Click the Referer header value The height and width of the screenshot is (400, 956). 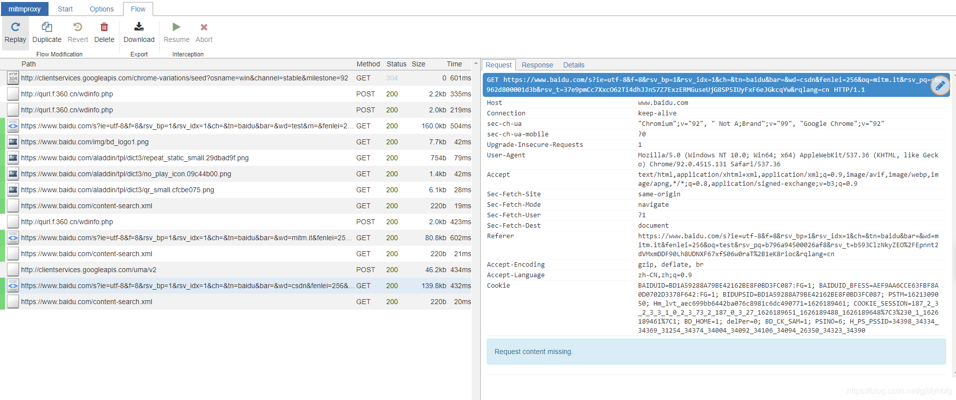coord(788,245)
